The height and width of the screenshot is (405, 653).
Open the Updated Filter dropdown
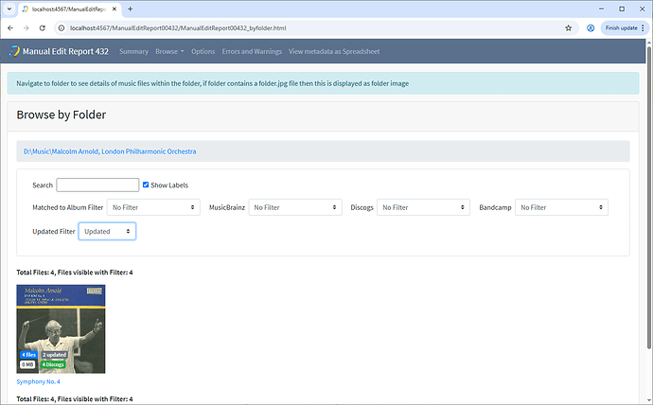click(x=107, y=232)
